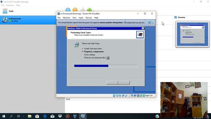Open Devices menu in the VM window
The image size is (211, 119).
click(89, 18)
